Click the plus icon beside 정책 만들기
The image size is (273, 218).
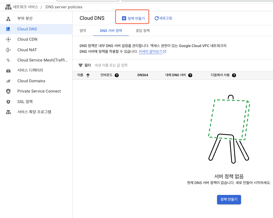click(124, 18)
